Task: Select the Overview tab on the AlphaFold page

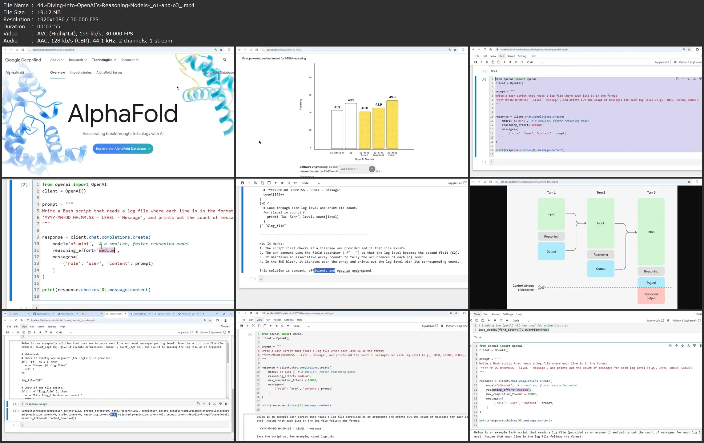Action: [x=58, y=73]
